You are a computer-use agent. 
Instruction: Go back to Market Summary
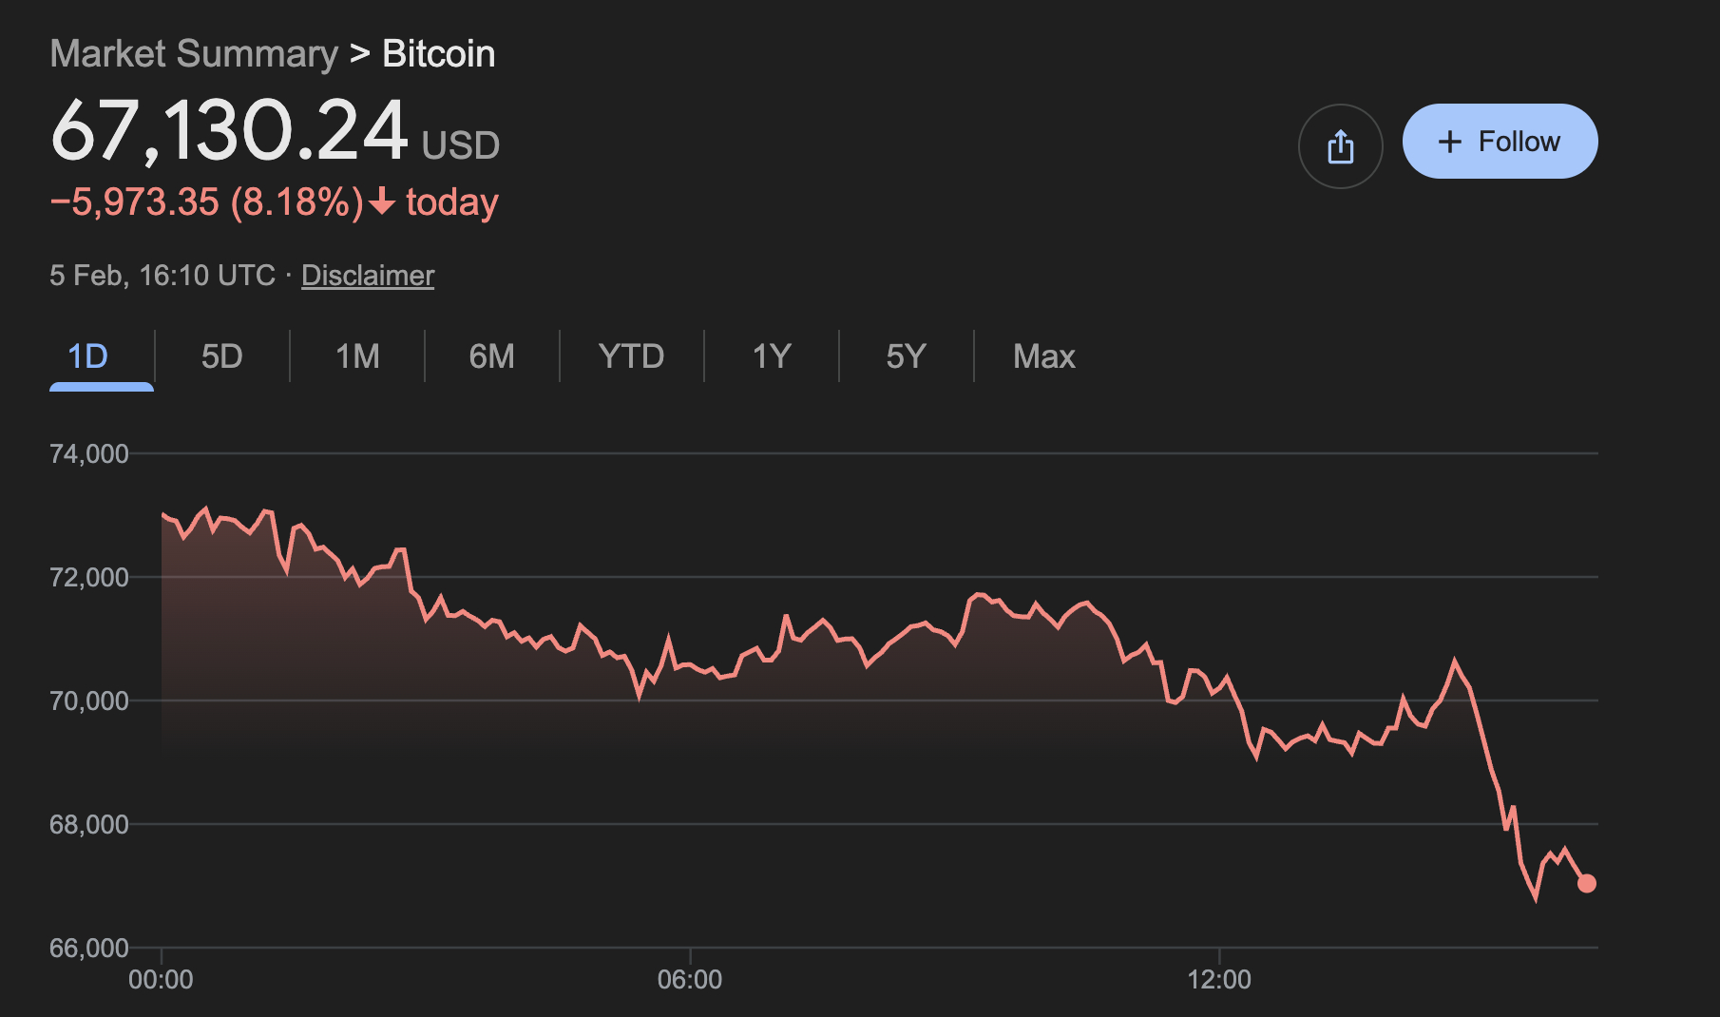(194, 54)
